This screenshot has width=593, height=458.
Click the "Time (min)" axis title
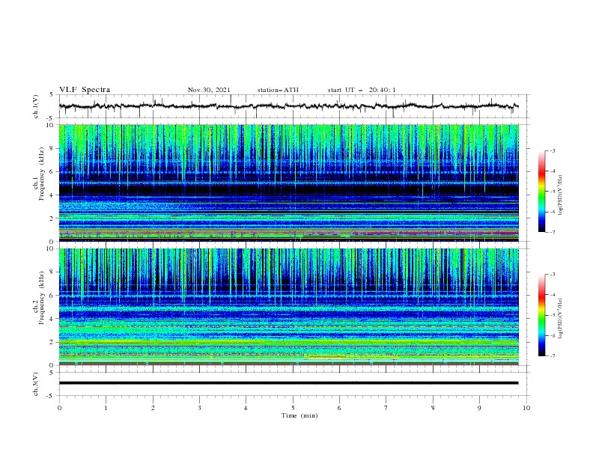[x=299, y=415]
